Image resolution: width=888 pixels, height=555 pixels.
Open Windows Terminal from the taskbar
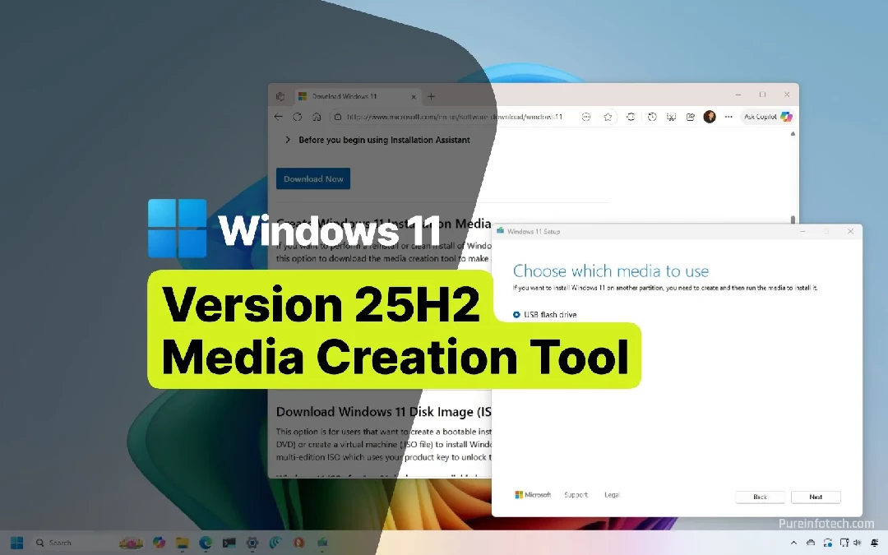229,543
